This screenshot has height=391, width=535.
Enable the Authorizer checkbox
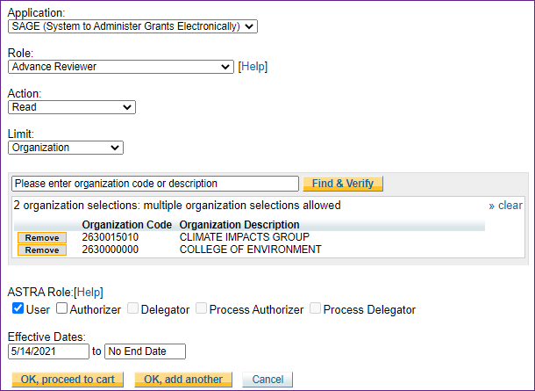point(62,309)
